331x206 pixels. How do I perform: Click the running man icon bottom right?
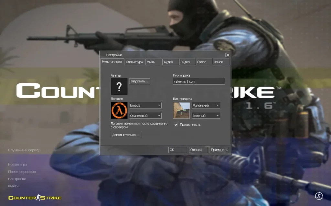[x=319, y=195]
